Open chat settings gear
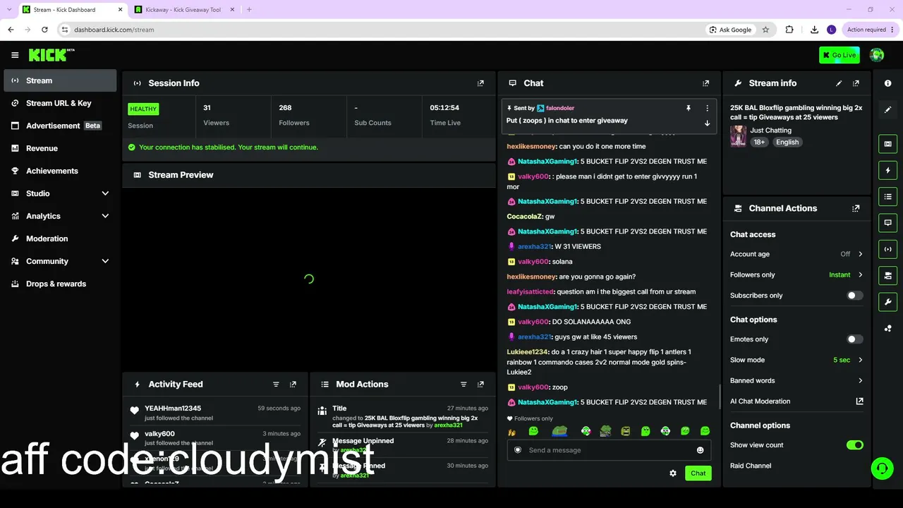 [x=673, y=473]
